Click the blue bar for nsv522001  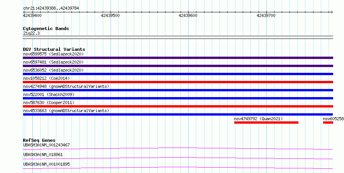pos(178,98)
